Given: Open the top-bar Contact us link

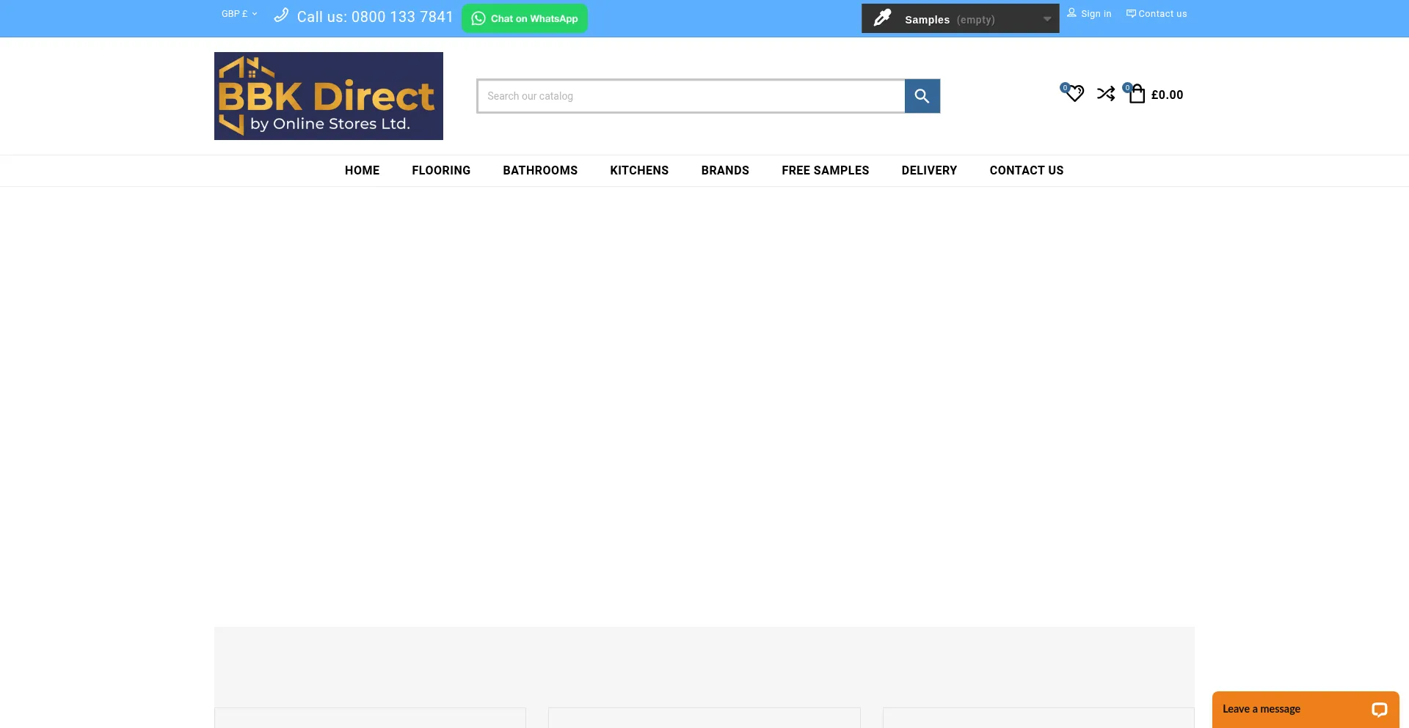Looking at the screenshot, I should coord(1157,14).
